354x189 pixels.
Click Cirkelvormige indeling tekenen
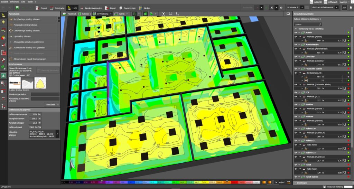[26, 31]
